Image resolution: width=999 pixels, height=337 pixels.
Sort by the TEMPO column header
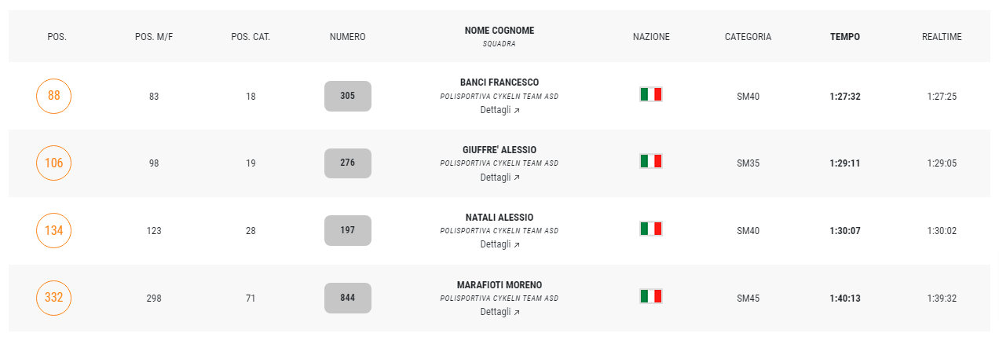tap(845, 37)
